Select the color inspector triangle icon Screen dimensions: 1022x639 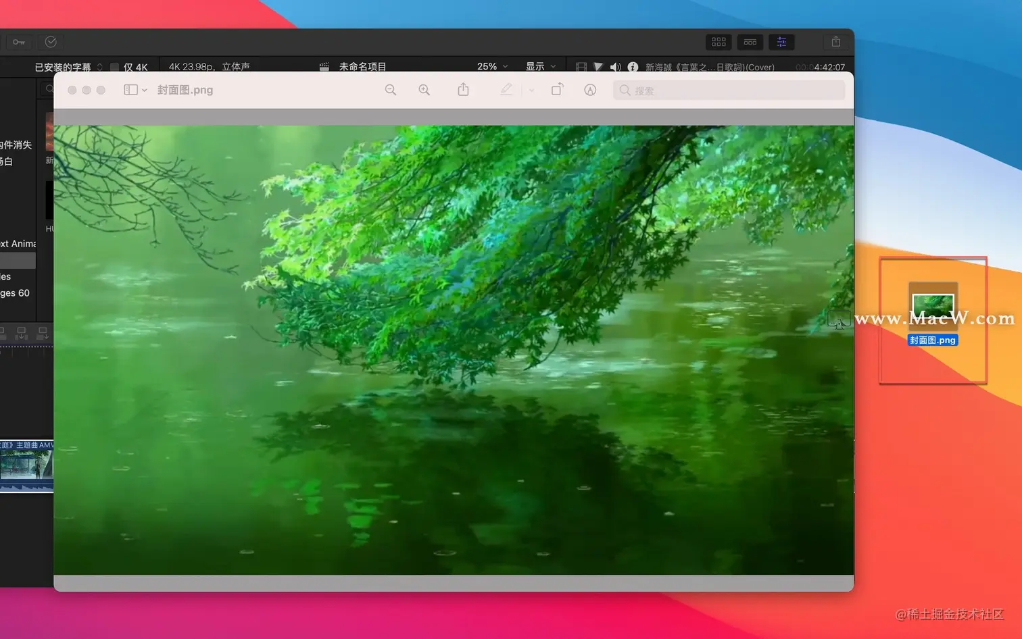pyautogui.click(x=598, y=67)
